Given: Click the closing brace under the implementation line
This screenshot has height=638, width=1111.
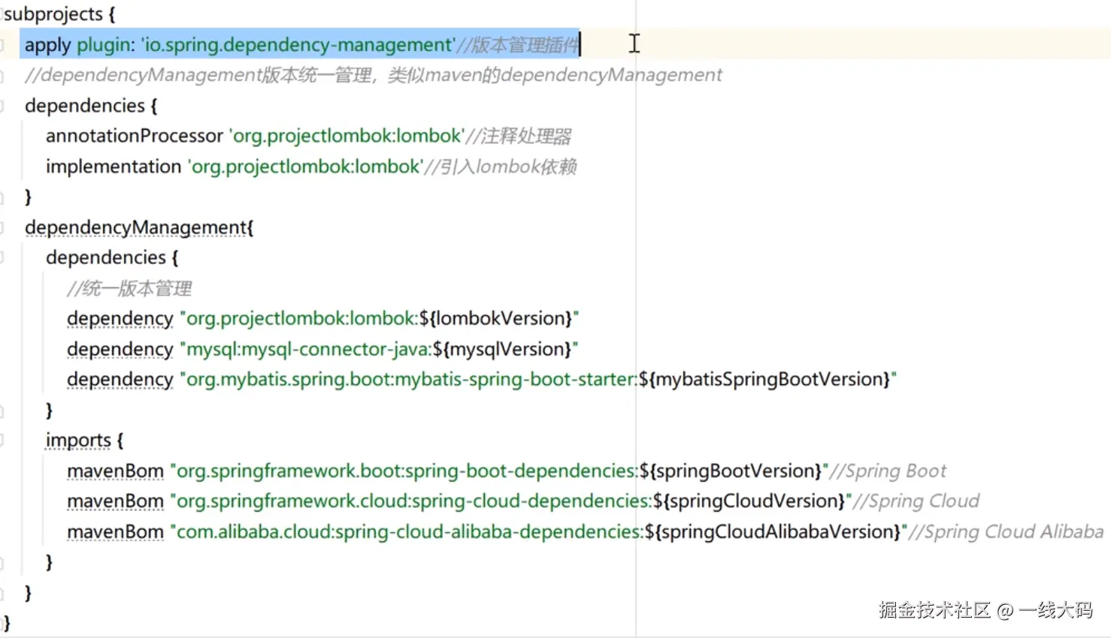Looking at the screenshot, I should point(29,197).
